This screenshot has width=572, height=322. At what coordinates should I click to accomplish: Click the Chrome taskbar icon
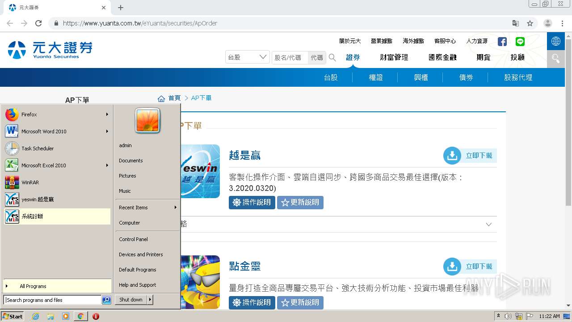pyautogui.click(x=80, y=316)
